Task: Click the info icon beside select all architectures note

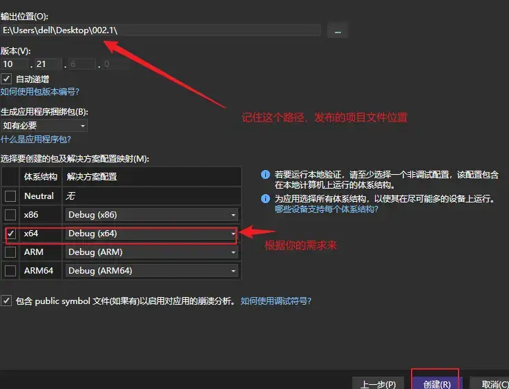Action: coord(265,199)
